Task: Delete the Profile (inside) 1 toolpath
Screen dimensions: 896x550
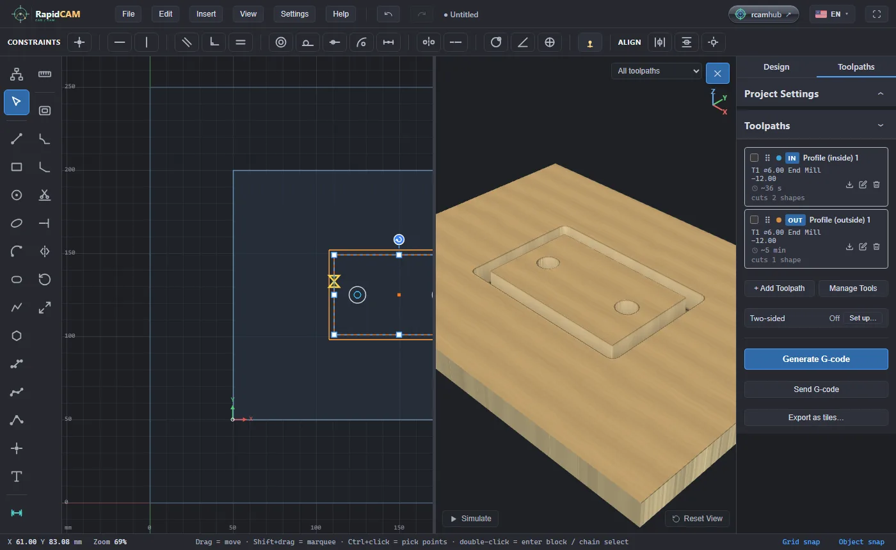Action: [x=877, y=185]
